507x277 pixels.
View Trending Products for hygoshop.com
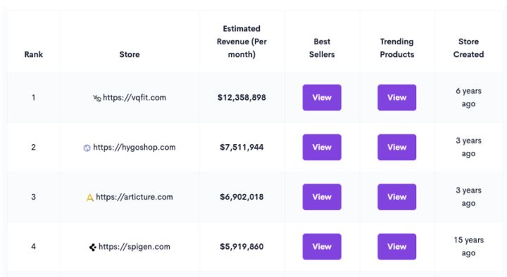click(396, 147)
